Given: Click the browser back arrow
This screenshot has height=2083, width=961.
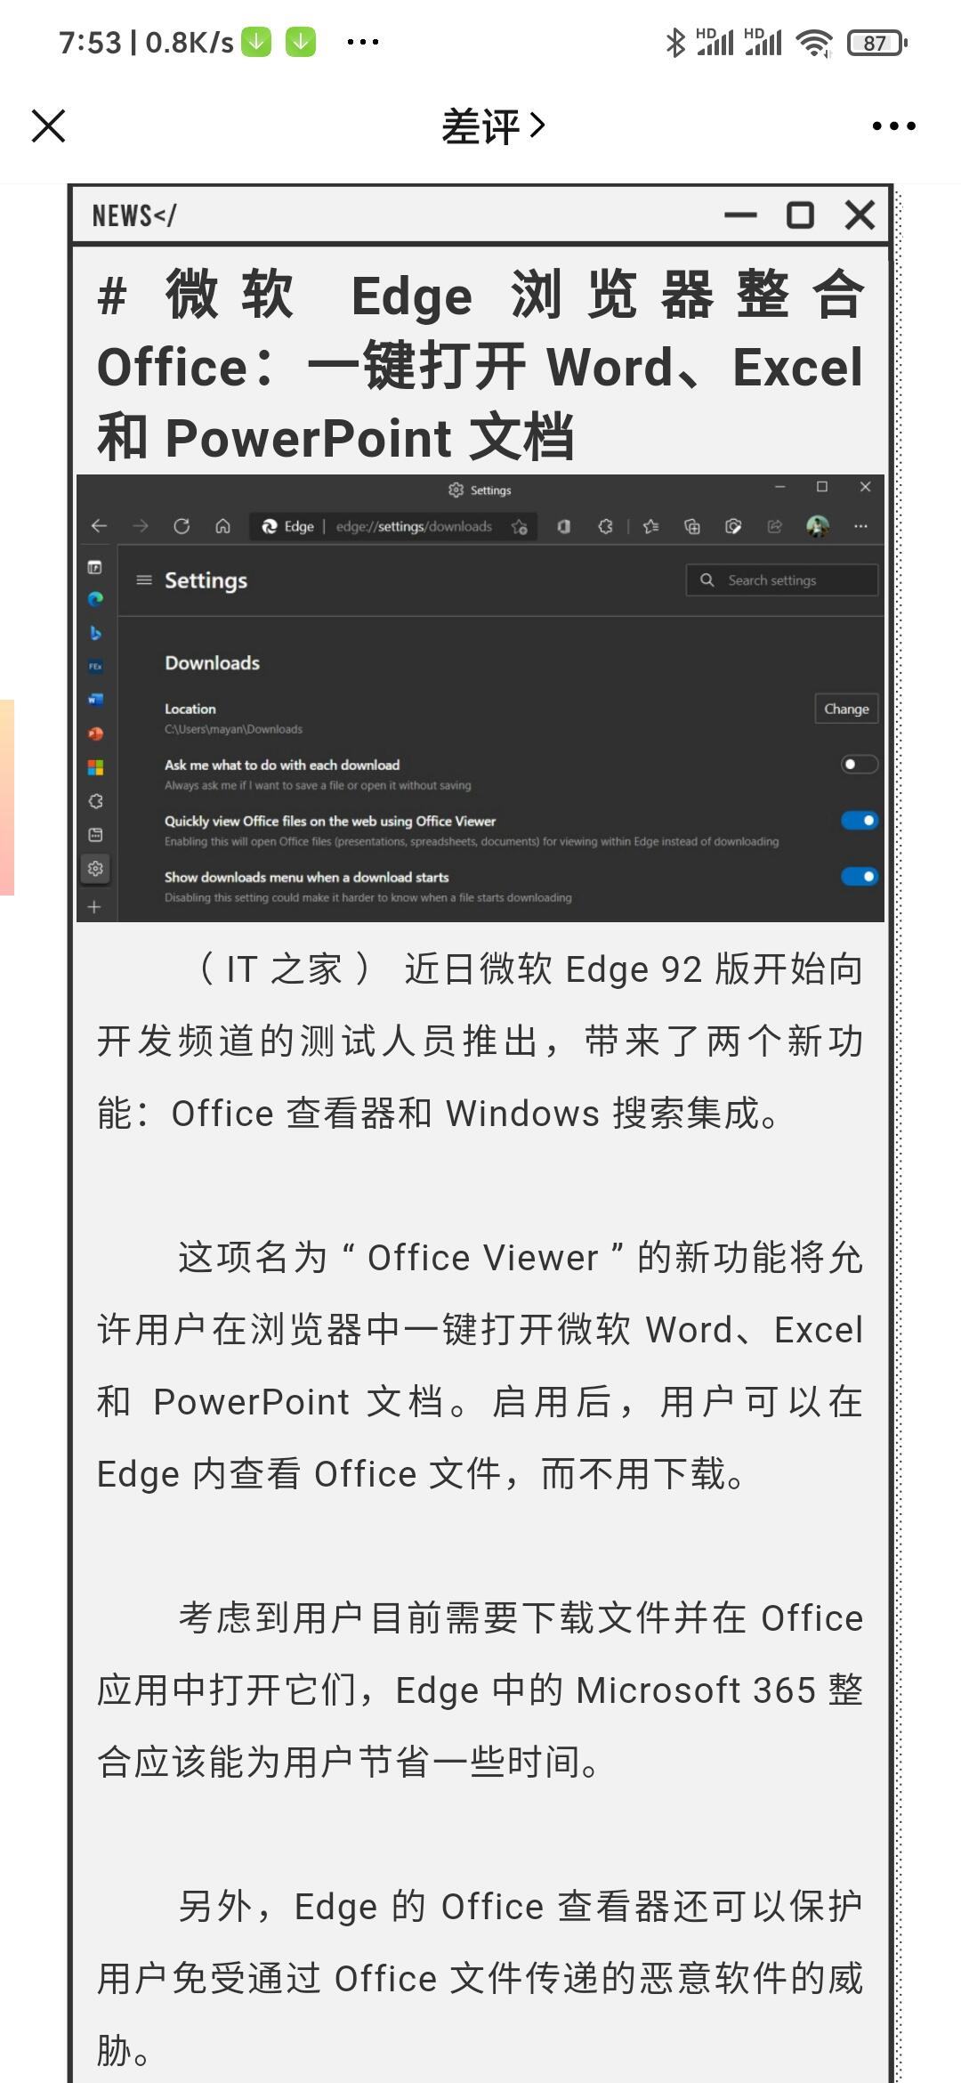Looking at the screenshot, I should pos(99,526).
